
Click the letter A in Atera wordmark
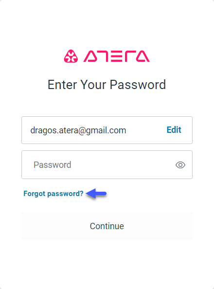click(90, 56)
